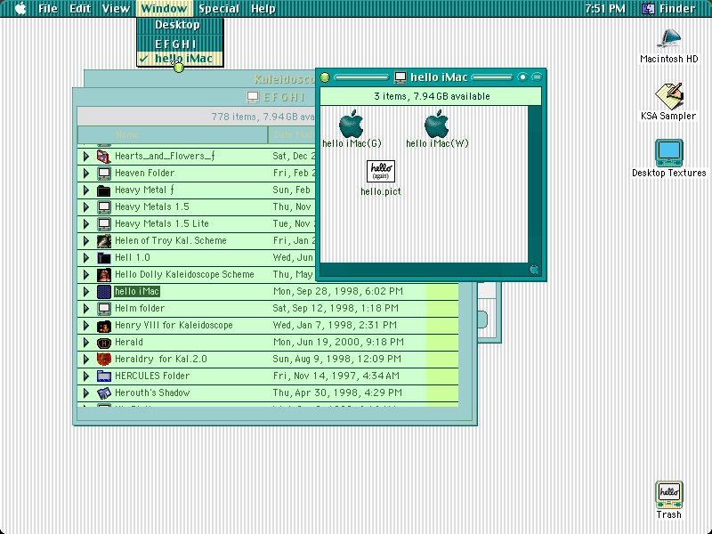Viewport: 712px width, 534px height.
Task: Open the Desktop Textures folder icon
Action: [x=669, y=153]
